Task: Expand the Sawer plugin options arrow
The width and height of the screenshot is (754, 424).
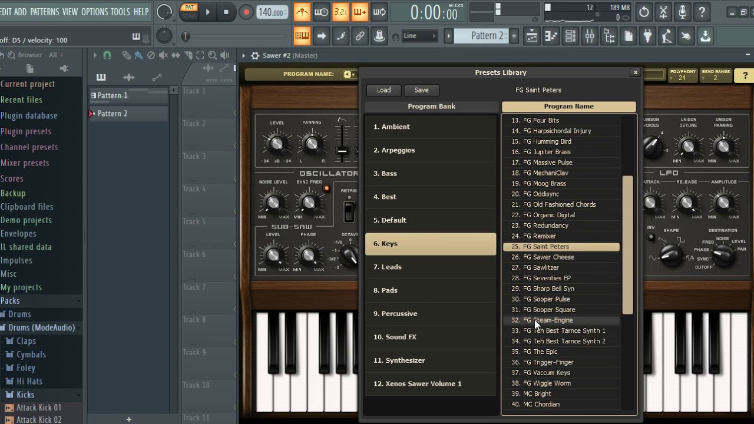Action: click(x=243, y=55)
